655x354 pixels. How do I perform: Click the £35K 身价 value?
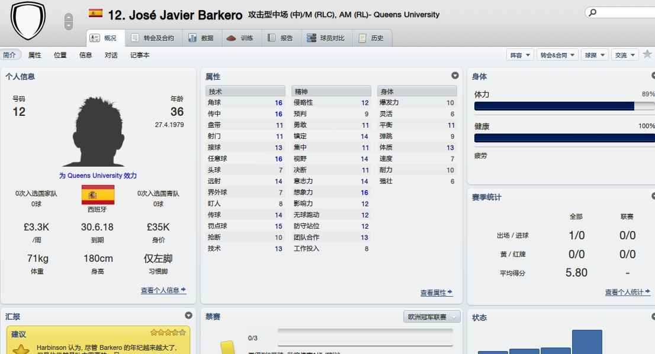point(158,228)
